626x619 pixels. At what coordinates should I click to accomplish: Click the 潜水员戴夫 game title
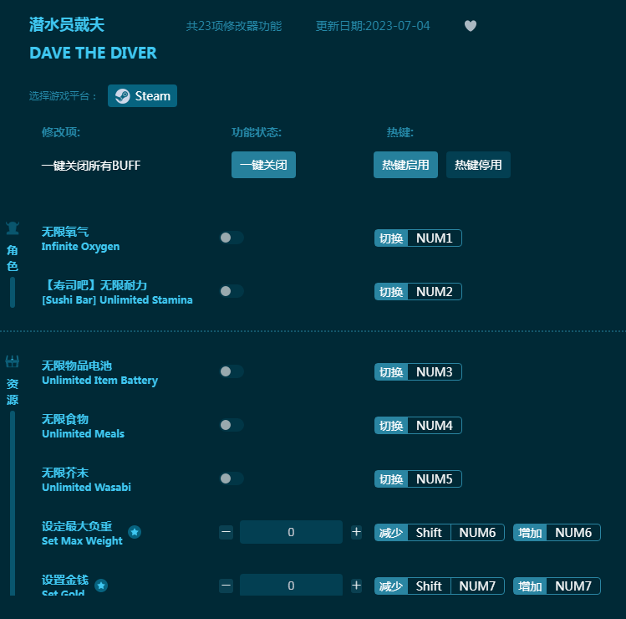[x=67, y=25]
